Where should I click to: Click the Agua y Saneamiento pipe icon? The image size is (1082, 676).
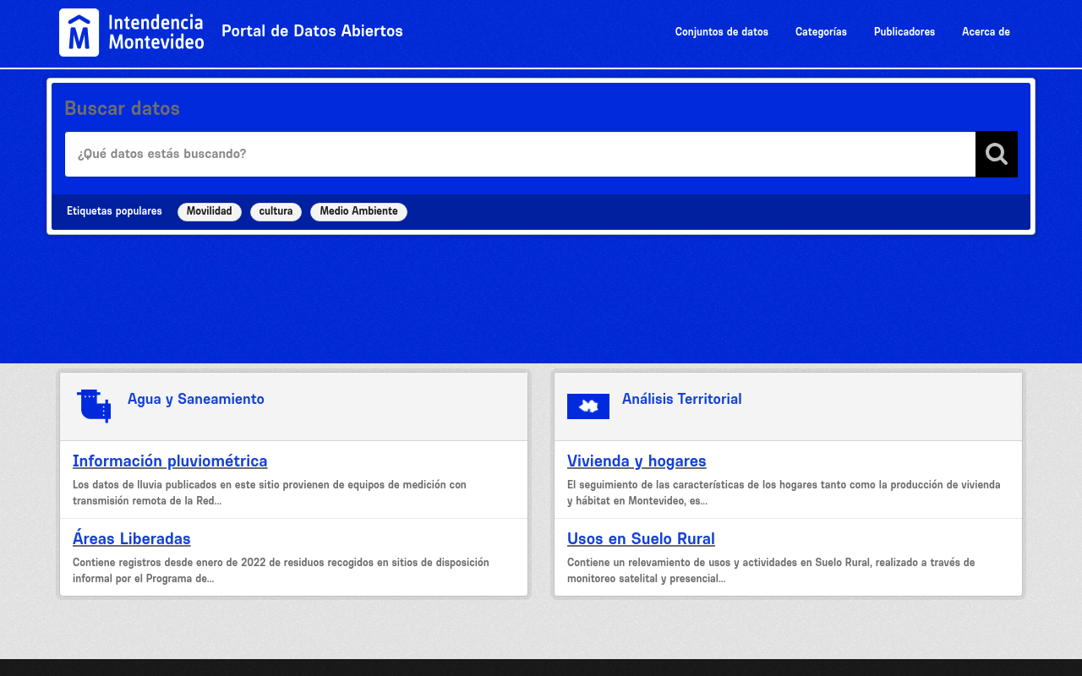point(94,406)
